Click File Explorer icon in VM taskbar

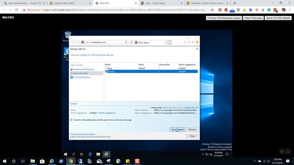pyautogui.click(x=98, y=154)
